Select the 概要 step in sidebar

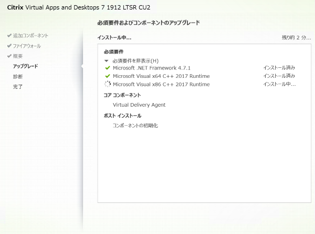18,56
